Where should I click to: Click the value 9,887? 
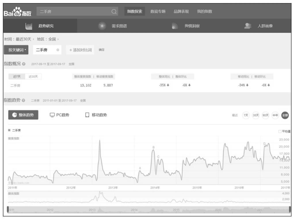pos(108,85)
